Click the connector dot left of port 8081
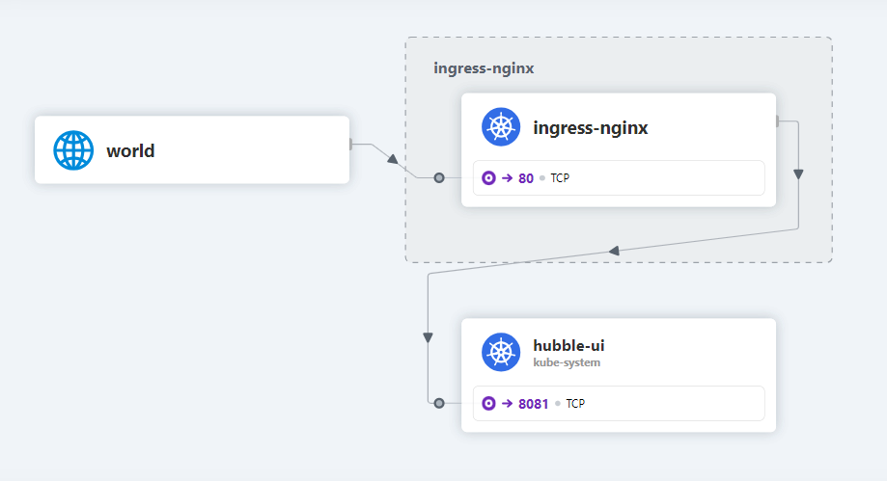This screenshot has width=887, height=481. click(439, 403)
